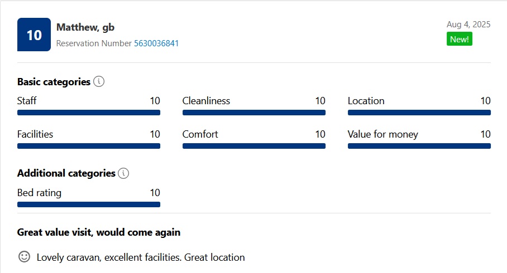Click the Value for money label
This screenshot has width=507, height=273.
[383, 134]
